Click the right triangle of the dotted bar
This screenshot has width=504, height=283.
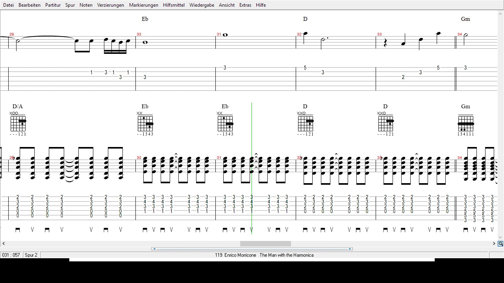coord(350,249)
